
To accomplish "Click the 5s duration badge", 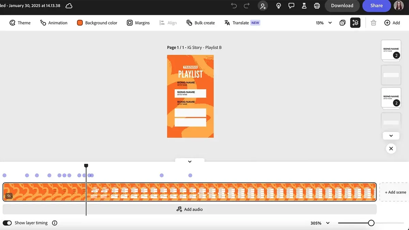I will pyautogui.click(x=9, y=196).
